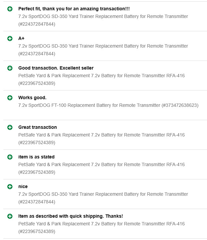Select green plus icon beside 'item is as stated'
The height and width of the screenshot is (240, 207).
tap(10, 157)
